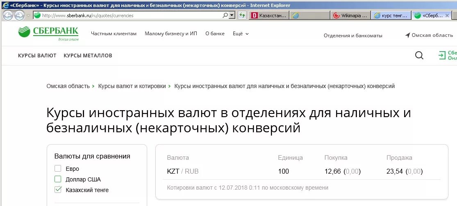457x206 pixels.
Task: Expand the Ещё dropdown menu
Action: tap(241, 34)
